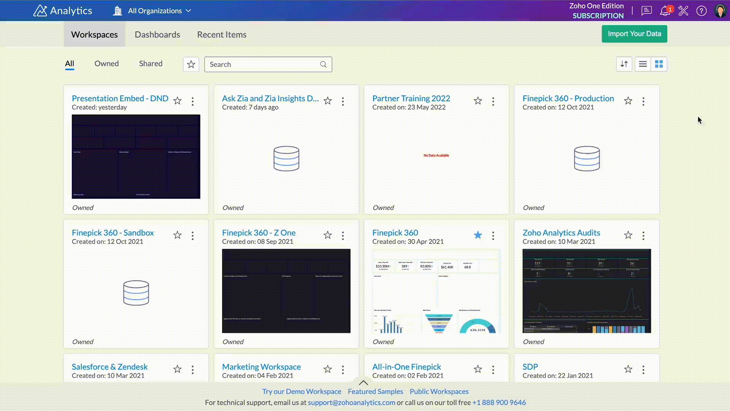Open the Finepick 360 - Production title
The width and height of the screenshot is (730, 411).
568,98
